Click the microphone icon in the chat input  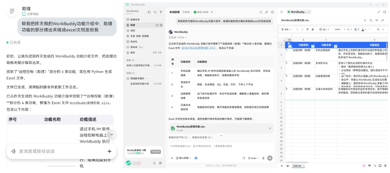pyautogui.click(x=263, y=158)
